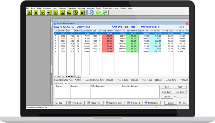Viewport: 215px width, 123px height.
Task: Click the Export To Excel button
Action: pyautogui.click(x=115, y=103)
